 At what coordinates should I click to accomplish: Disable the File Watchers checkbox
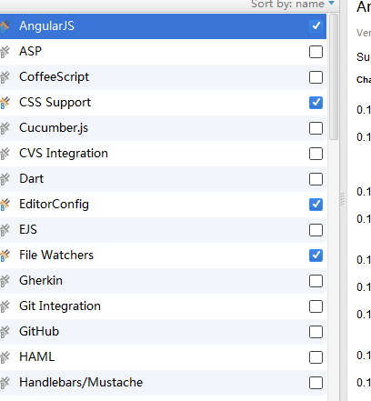coord(316,256)
